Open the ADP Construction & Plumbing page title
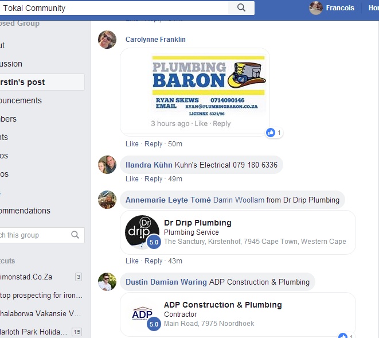 click(223, 305)
